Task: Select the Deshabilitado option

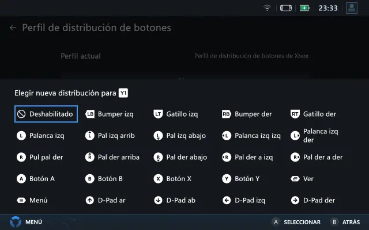Action: [x=46, y=114]
